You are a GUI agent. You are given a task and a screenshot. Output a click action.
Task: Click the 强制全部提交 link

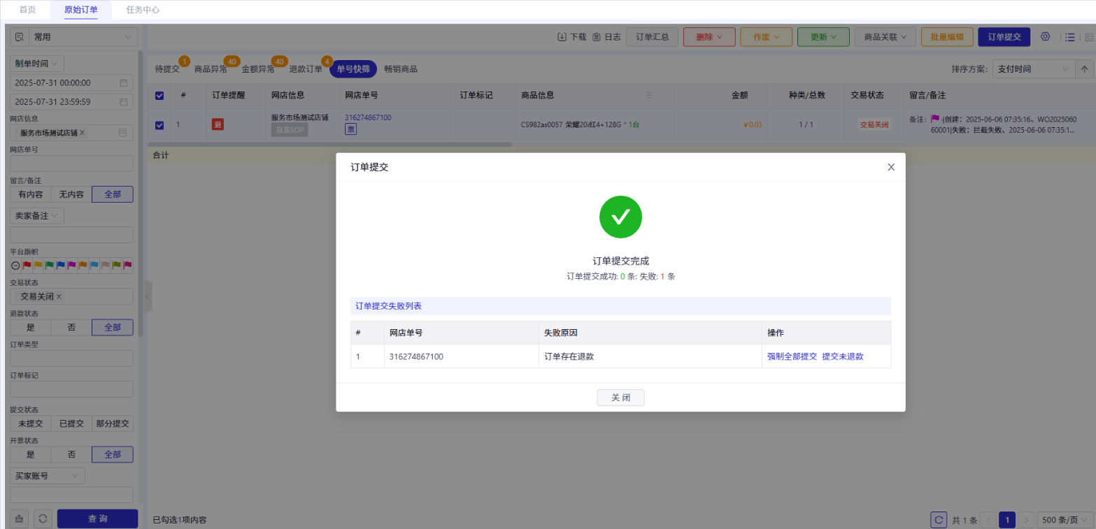[792, 356]
